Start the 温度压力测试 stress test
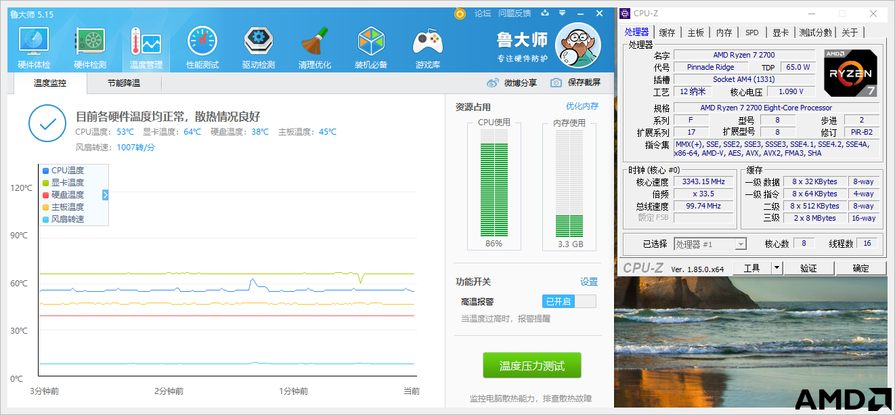 pos(531,366)
